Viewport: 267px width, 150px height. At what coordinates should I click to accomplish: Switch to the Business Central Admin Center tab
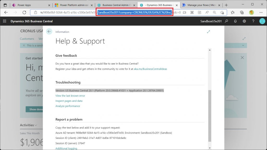pyautogui.click(x=116, y=5)
